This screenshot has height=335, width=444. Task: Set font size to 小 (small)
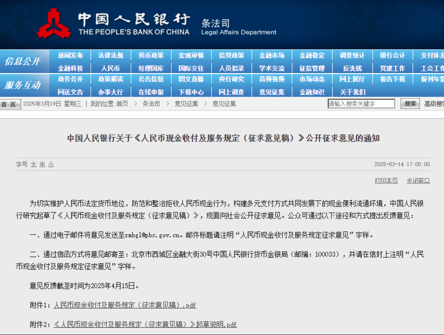coord(51,165)
